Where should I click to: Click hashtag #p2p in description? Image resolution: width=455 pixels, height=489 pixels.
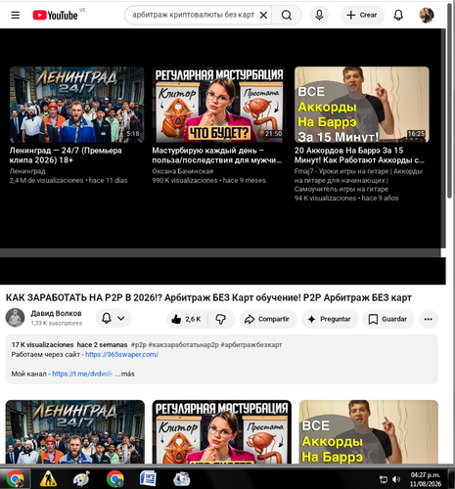pyautogui.click(x=139, y=344)
